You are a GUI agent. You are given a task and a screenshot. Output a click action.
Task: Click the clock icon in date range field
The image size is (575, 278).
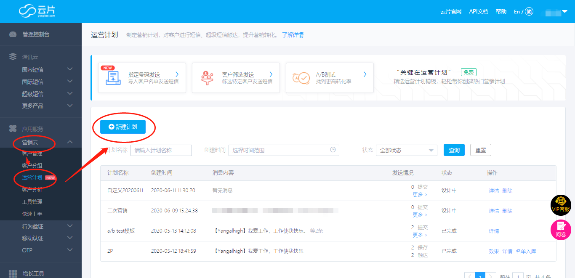pyautogui.click(x=333, y=150)
